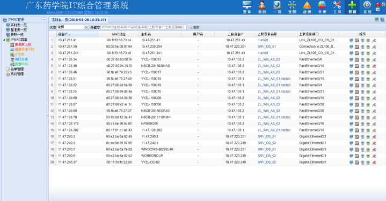Sort by 设备IP column header
Image resolution: width=386 pixels, height=201 pixels.
[77, 34]
